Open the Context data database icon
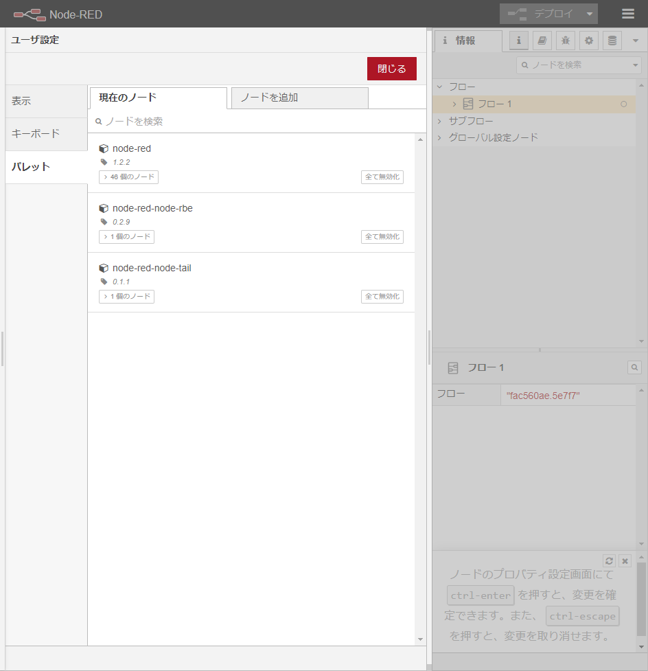 (612, 41)
